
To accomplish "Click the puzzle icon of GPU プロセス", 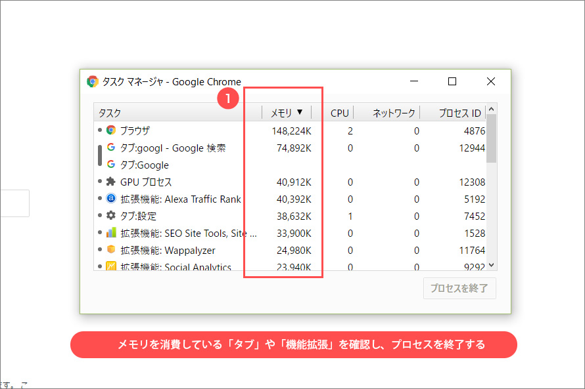I will [x=111, y=181].
